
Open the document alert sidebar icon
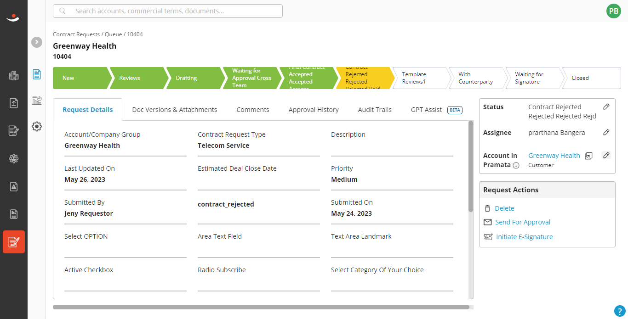14,186
